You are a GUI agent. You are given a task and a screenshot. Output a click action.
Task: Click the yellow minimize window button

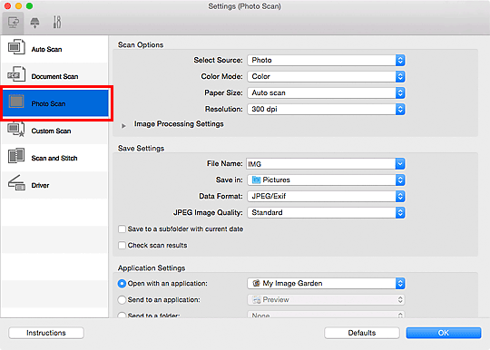[x=18, y=6]
